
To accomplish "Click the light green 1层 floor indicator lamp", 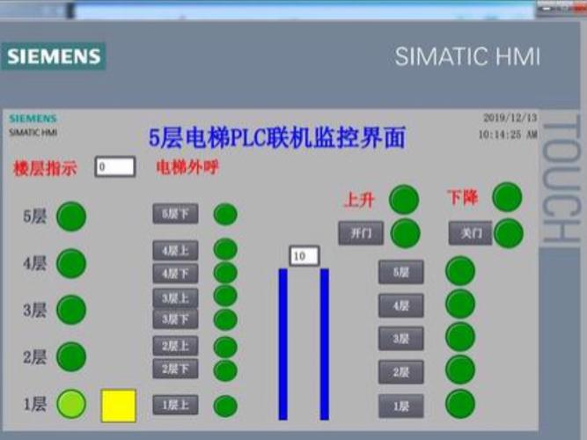I will click(71, 404).
